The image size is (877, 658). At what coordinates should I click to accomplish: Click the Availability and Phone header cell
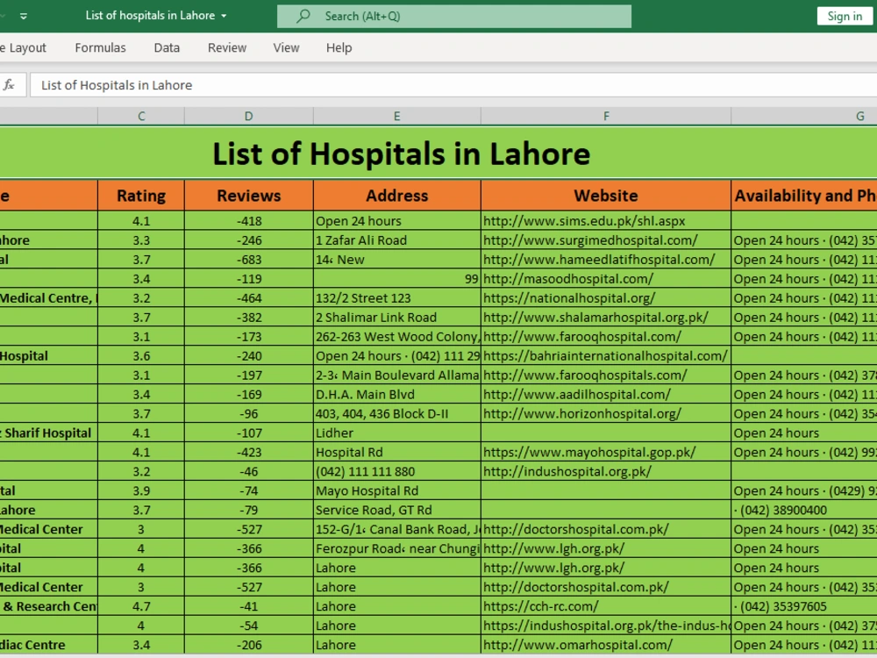click(803, 196)
